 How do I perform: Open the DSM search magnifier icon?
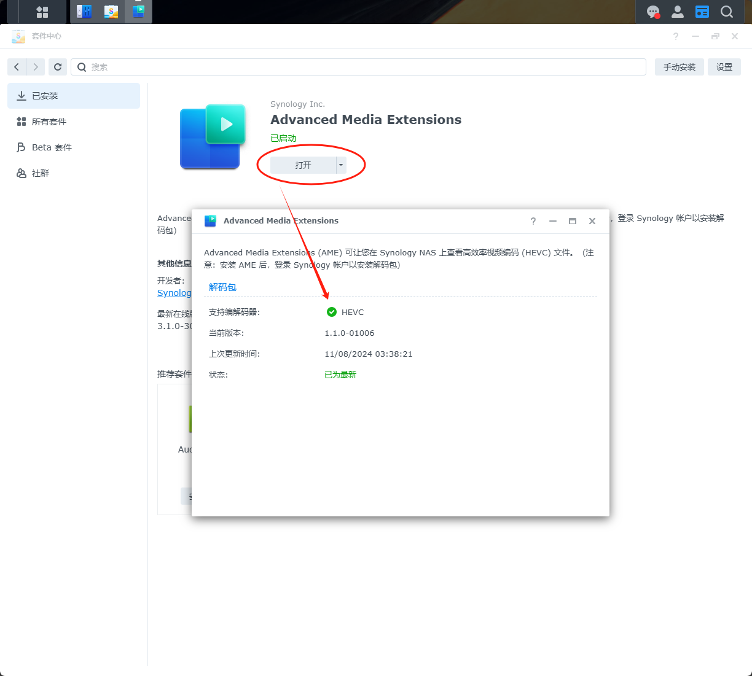727,12
